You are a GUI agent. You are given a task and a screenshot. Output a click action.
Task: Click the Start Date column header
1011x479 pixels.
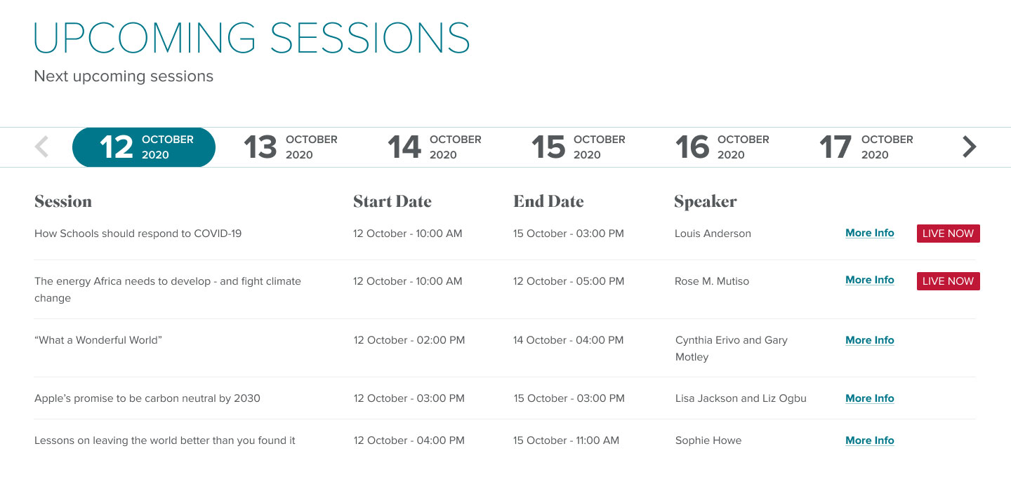tap(392, 201)
